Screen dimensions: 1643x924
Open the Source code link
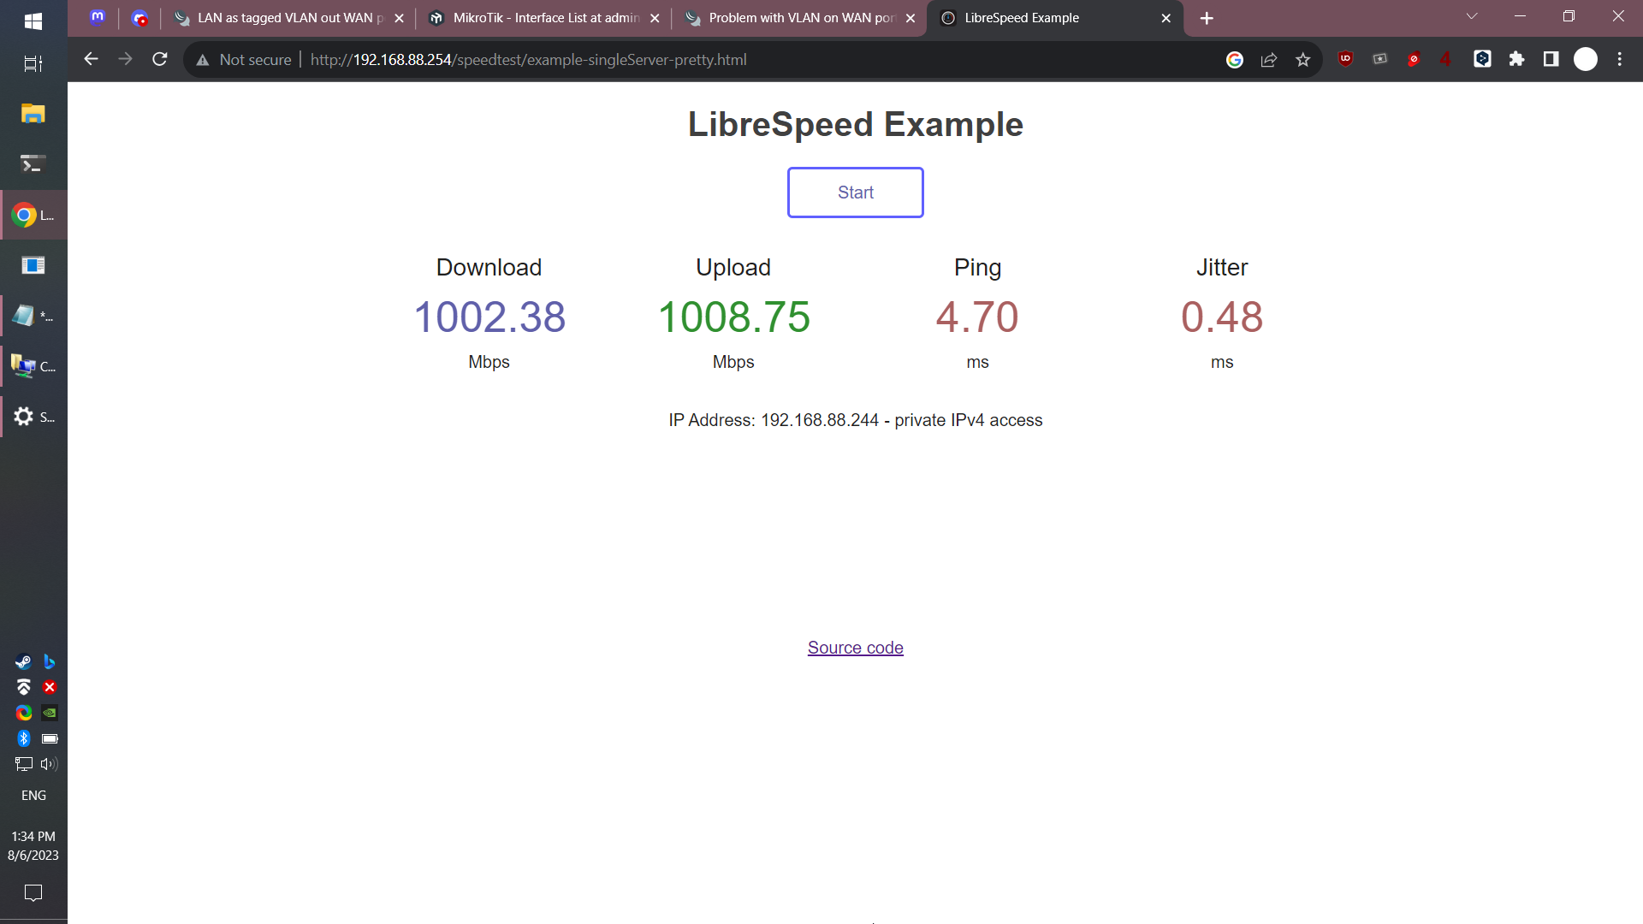[x=855, y=648]
